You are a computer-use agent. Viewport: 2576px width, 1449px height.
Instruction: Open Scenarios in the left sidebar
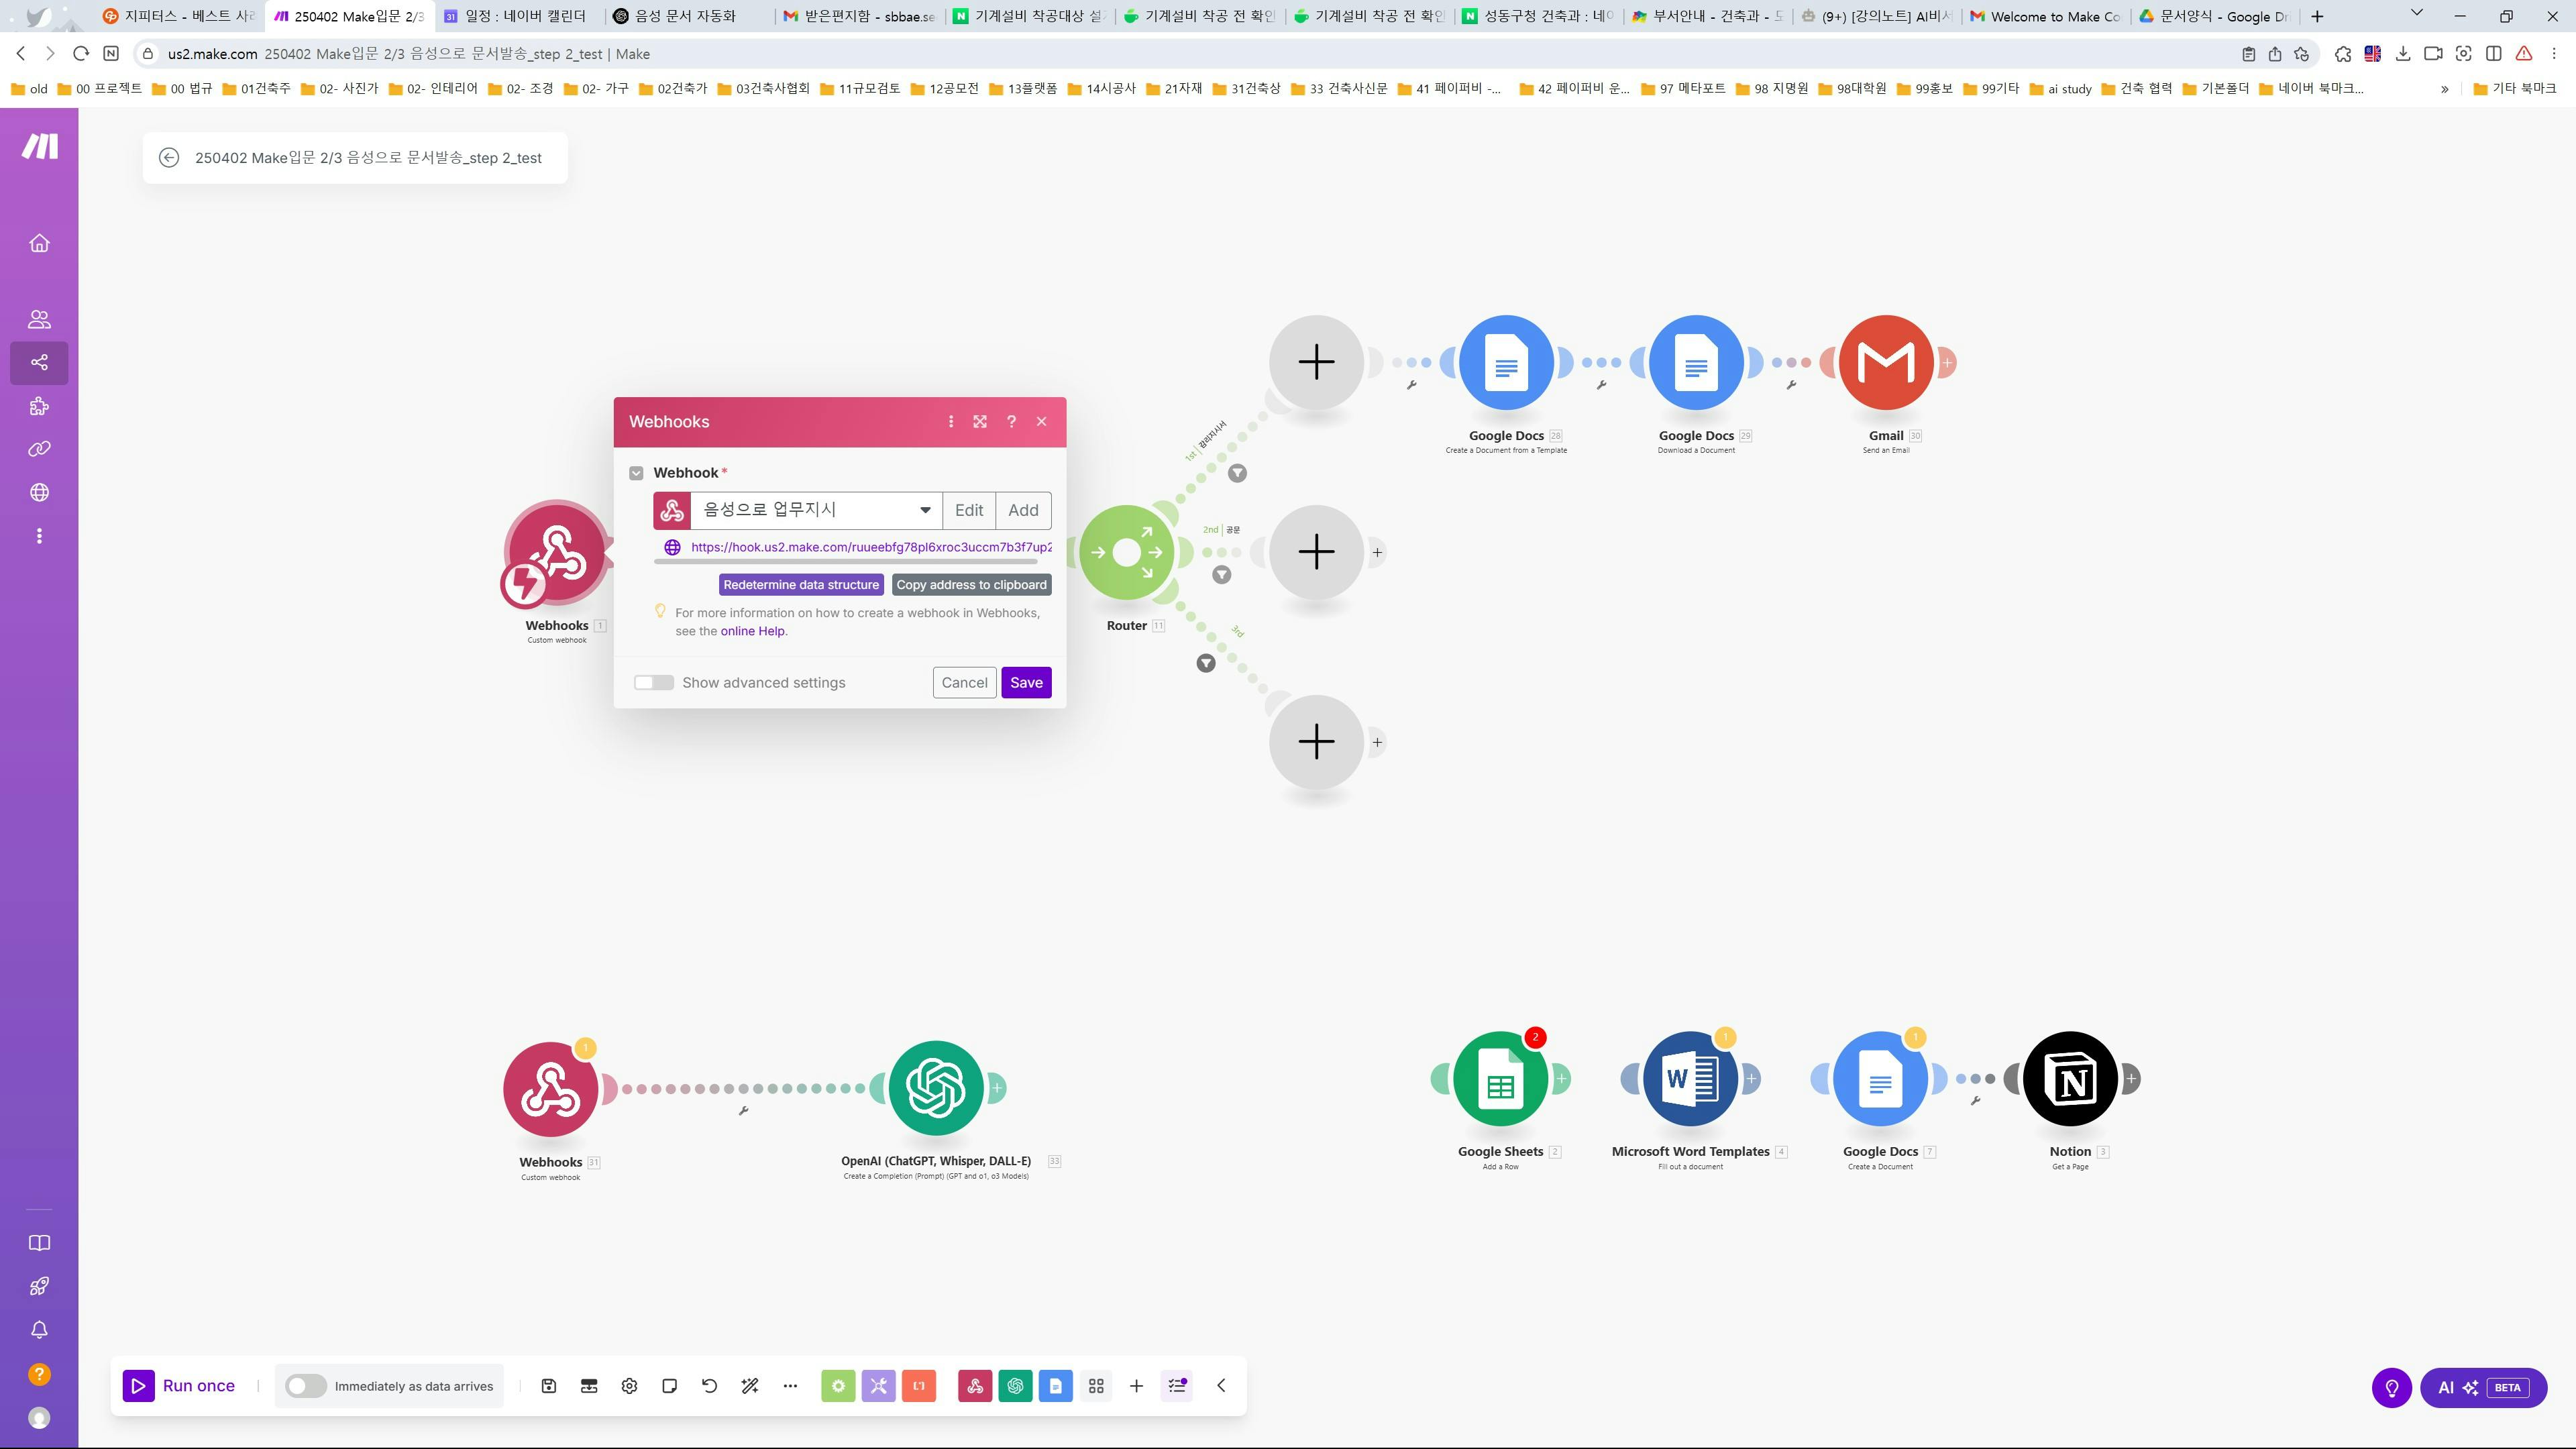pos(39,362)
